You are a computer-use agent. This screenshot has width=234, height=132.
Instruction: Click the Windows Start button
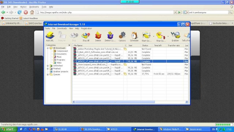tap(8, 129)
